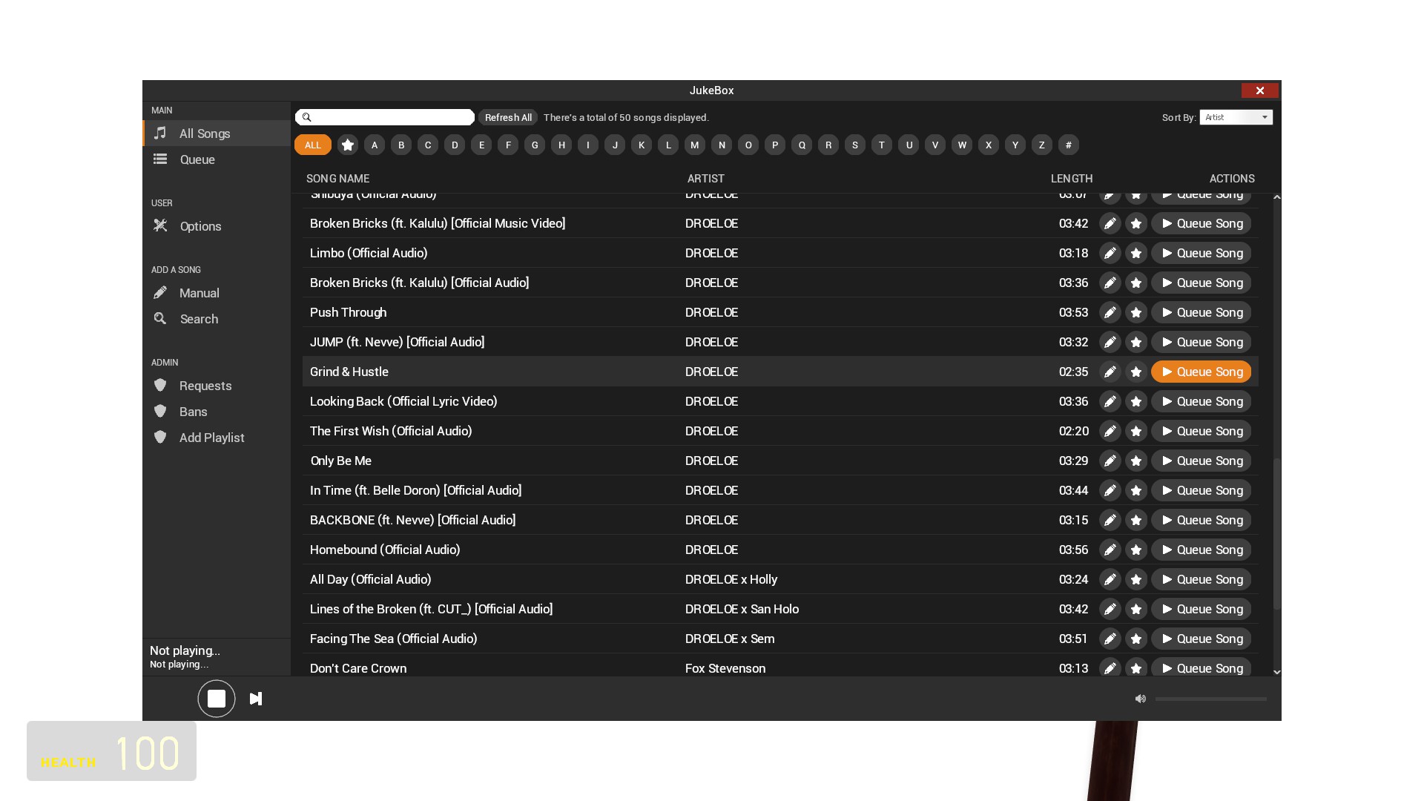Click the LENGTH column header

coord(1072,179)
